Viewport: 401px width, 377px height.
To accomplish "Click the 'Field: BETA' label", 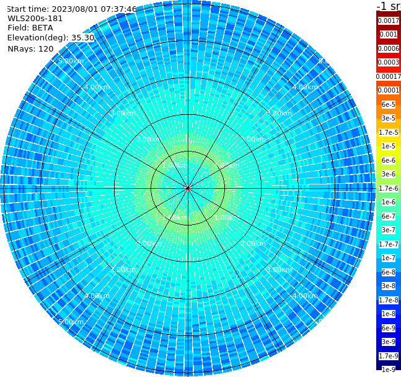I will click(30, 28).
